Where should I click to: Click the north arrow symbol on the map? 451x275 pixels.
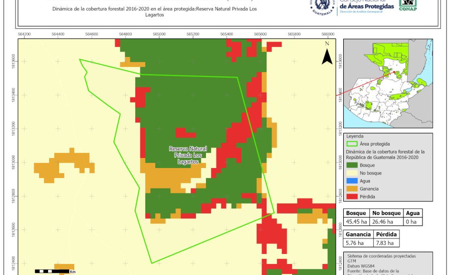[327, 54]
